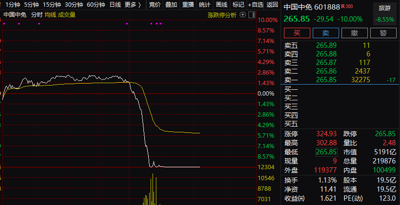Click 标记 to mark the stock
The width and height of the screenshot is (400, 205).
click(238, 5)
